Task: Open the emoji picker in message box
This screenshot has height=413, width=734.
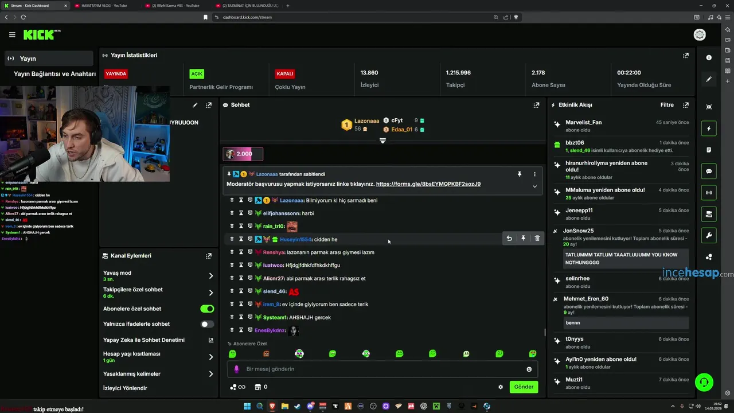Action: tap(529, 369)
